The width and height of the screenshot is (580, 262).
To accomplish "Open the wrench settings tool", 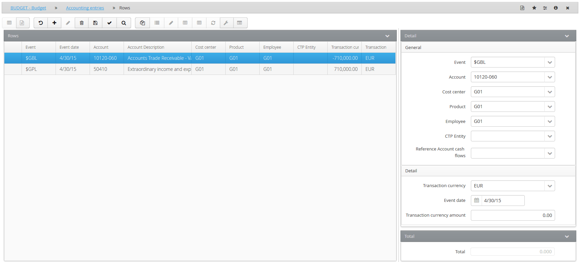I will (x=226, y=23).
